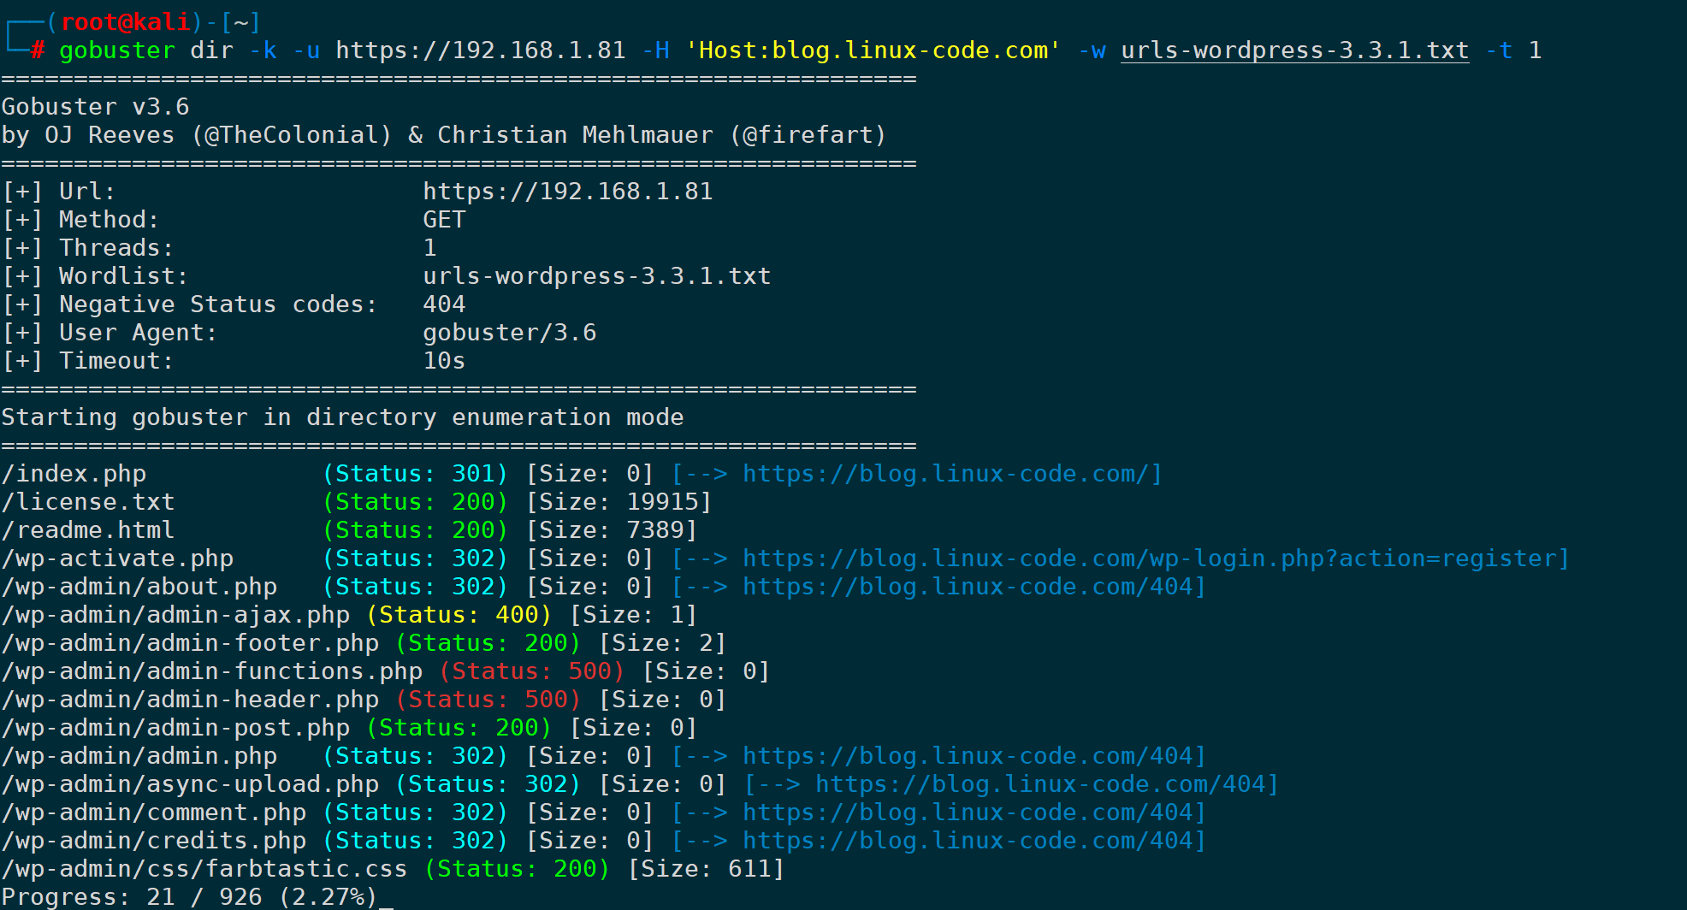Click the /wp-admin/admin-ajax.php result path
The width and height of the screenshot is (1687, 910).
[x=176, y=615]
